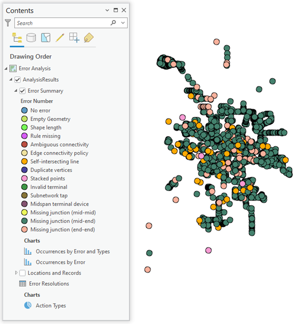Select the Error Analysis map label
Image resolution: width=305 pixels, height=324 pixels.
click(35, 68)
